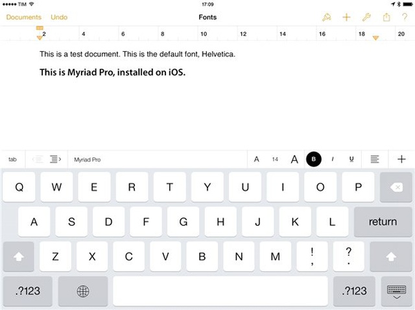The height and width of the screenshot is (310, 415).
Task: Place cursor in the Helvetica sentence
Action: (x=137, y=54)
